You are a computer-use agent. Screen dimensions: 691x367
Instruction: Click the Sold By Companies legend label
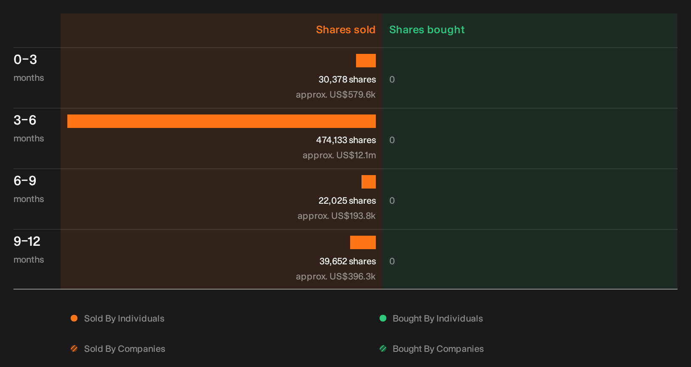point(125,349)
